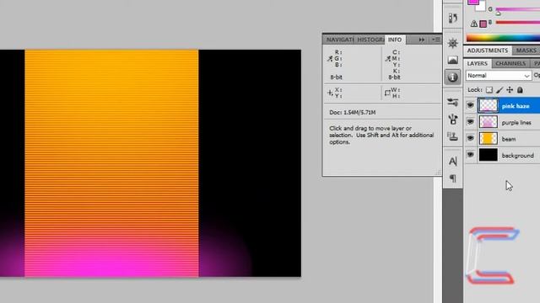The image size is (540, 303).
Task: Open the Clone Source dock icon
Action: click(452, 136)
